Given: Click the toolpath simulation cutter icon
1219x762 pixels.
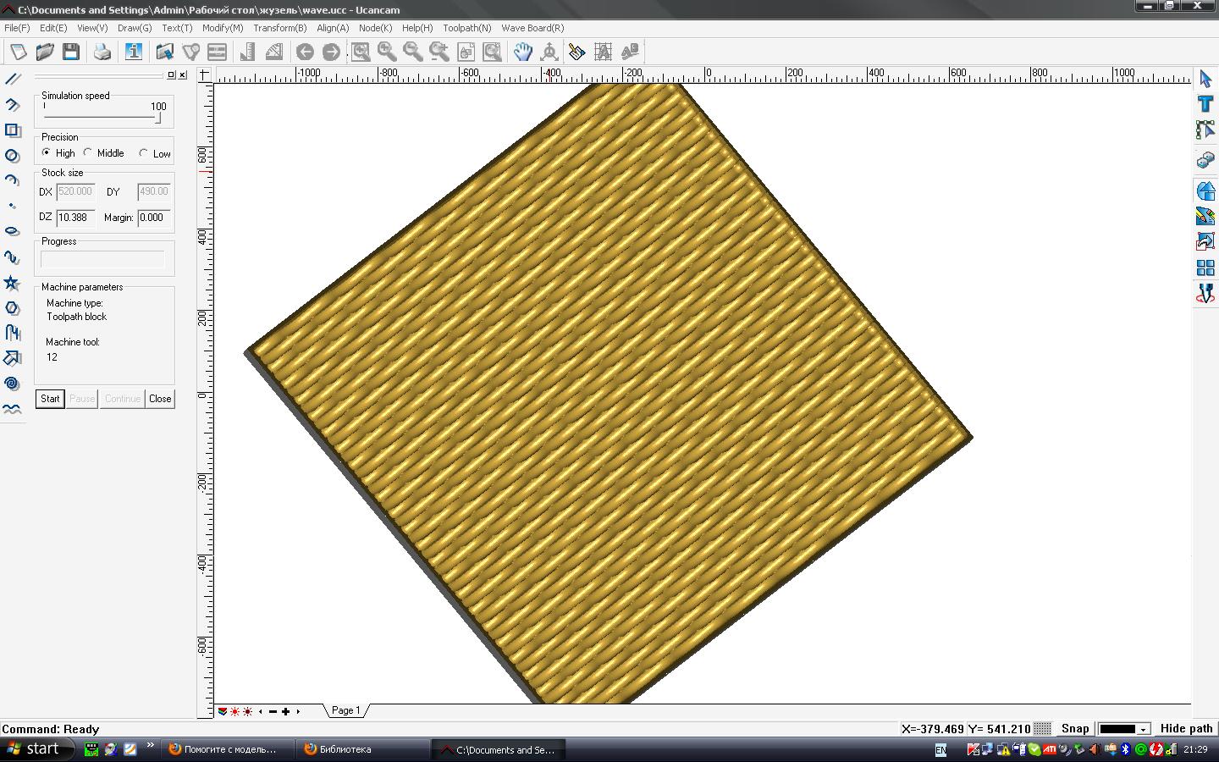Looking at the screenshot, I should click(x=1205, y=293).
